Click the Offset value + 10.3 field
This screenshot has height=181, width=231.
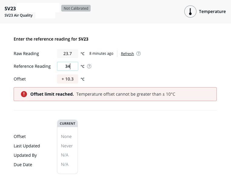(67, 79)
